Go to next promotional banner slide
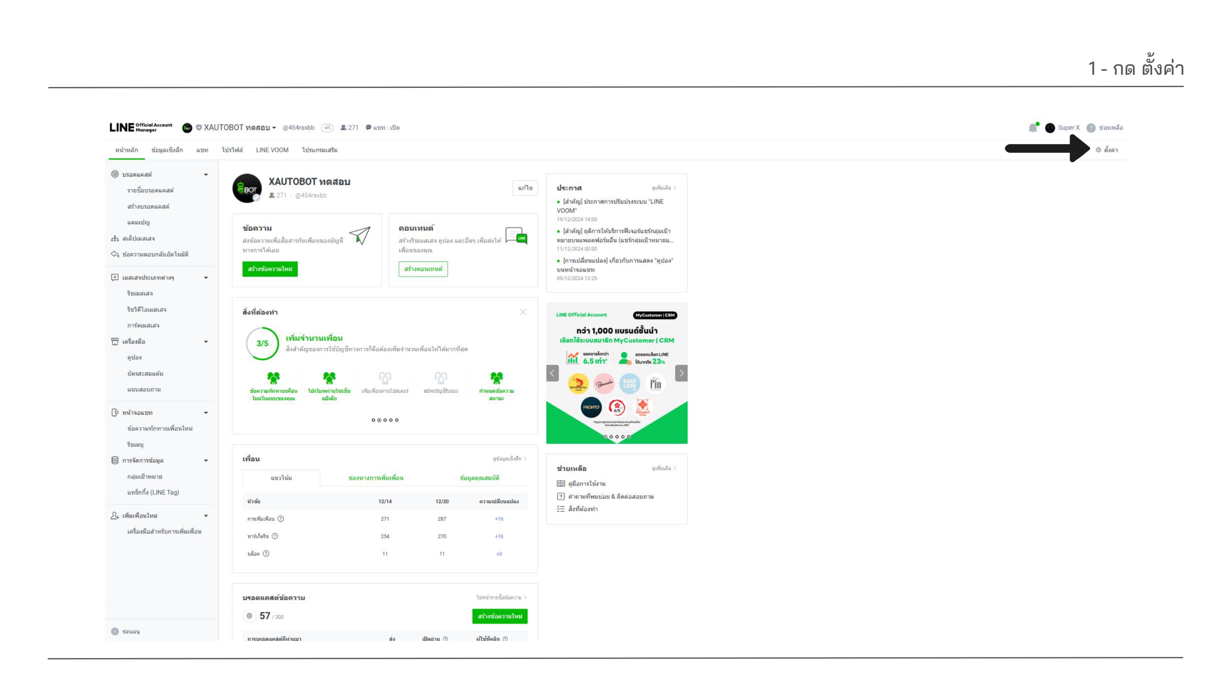This screenshot has width=1227, height=690. tap(681, 373)
